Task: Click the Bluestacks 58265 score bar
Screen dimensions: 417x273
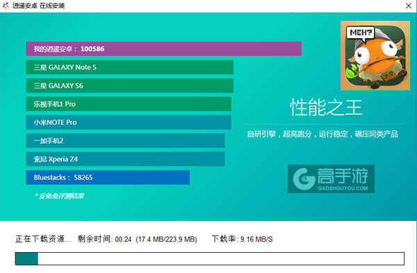Action: [108, 177]
